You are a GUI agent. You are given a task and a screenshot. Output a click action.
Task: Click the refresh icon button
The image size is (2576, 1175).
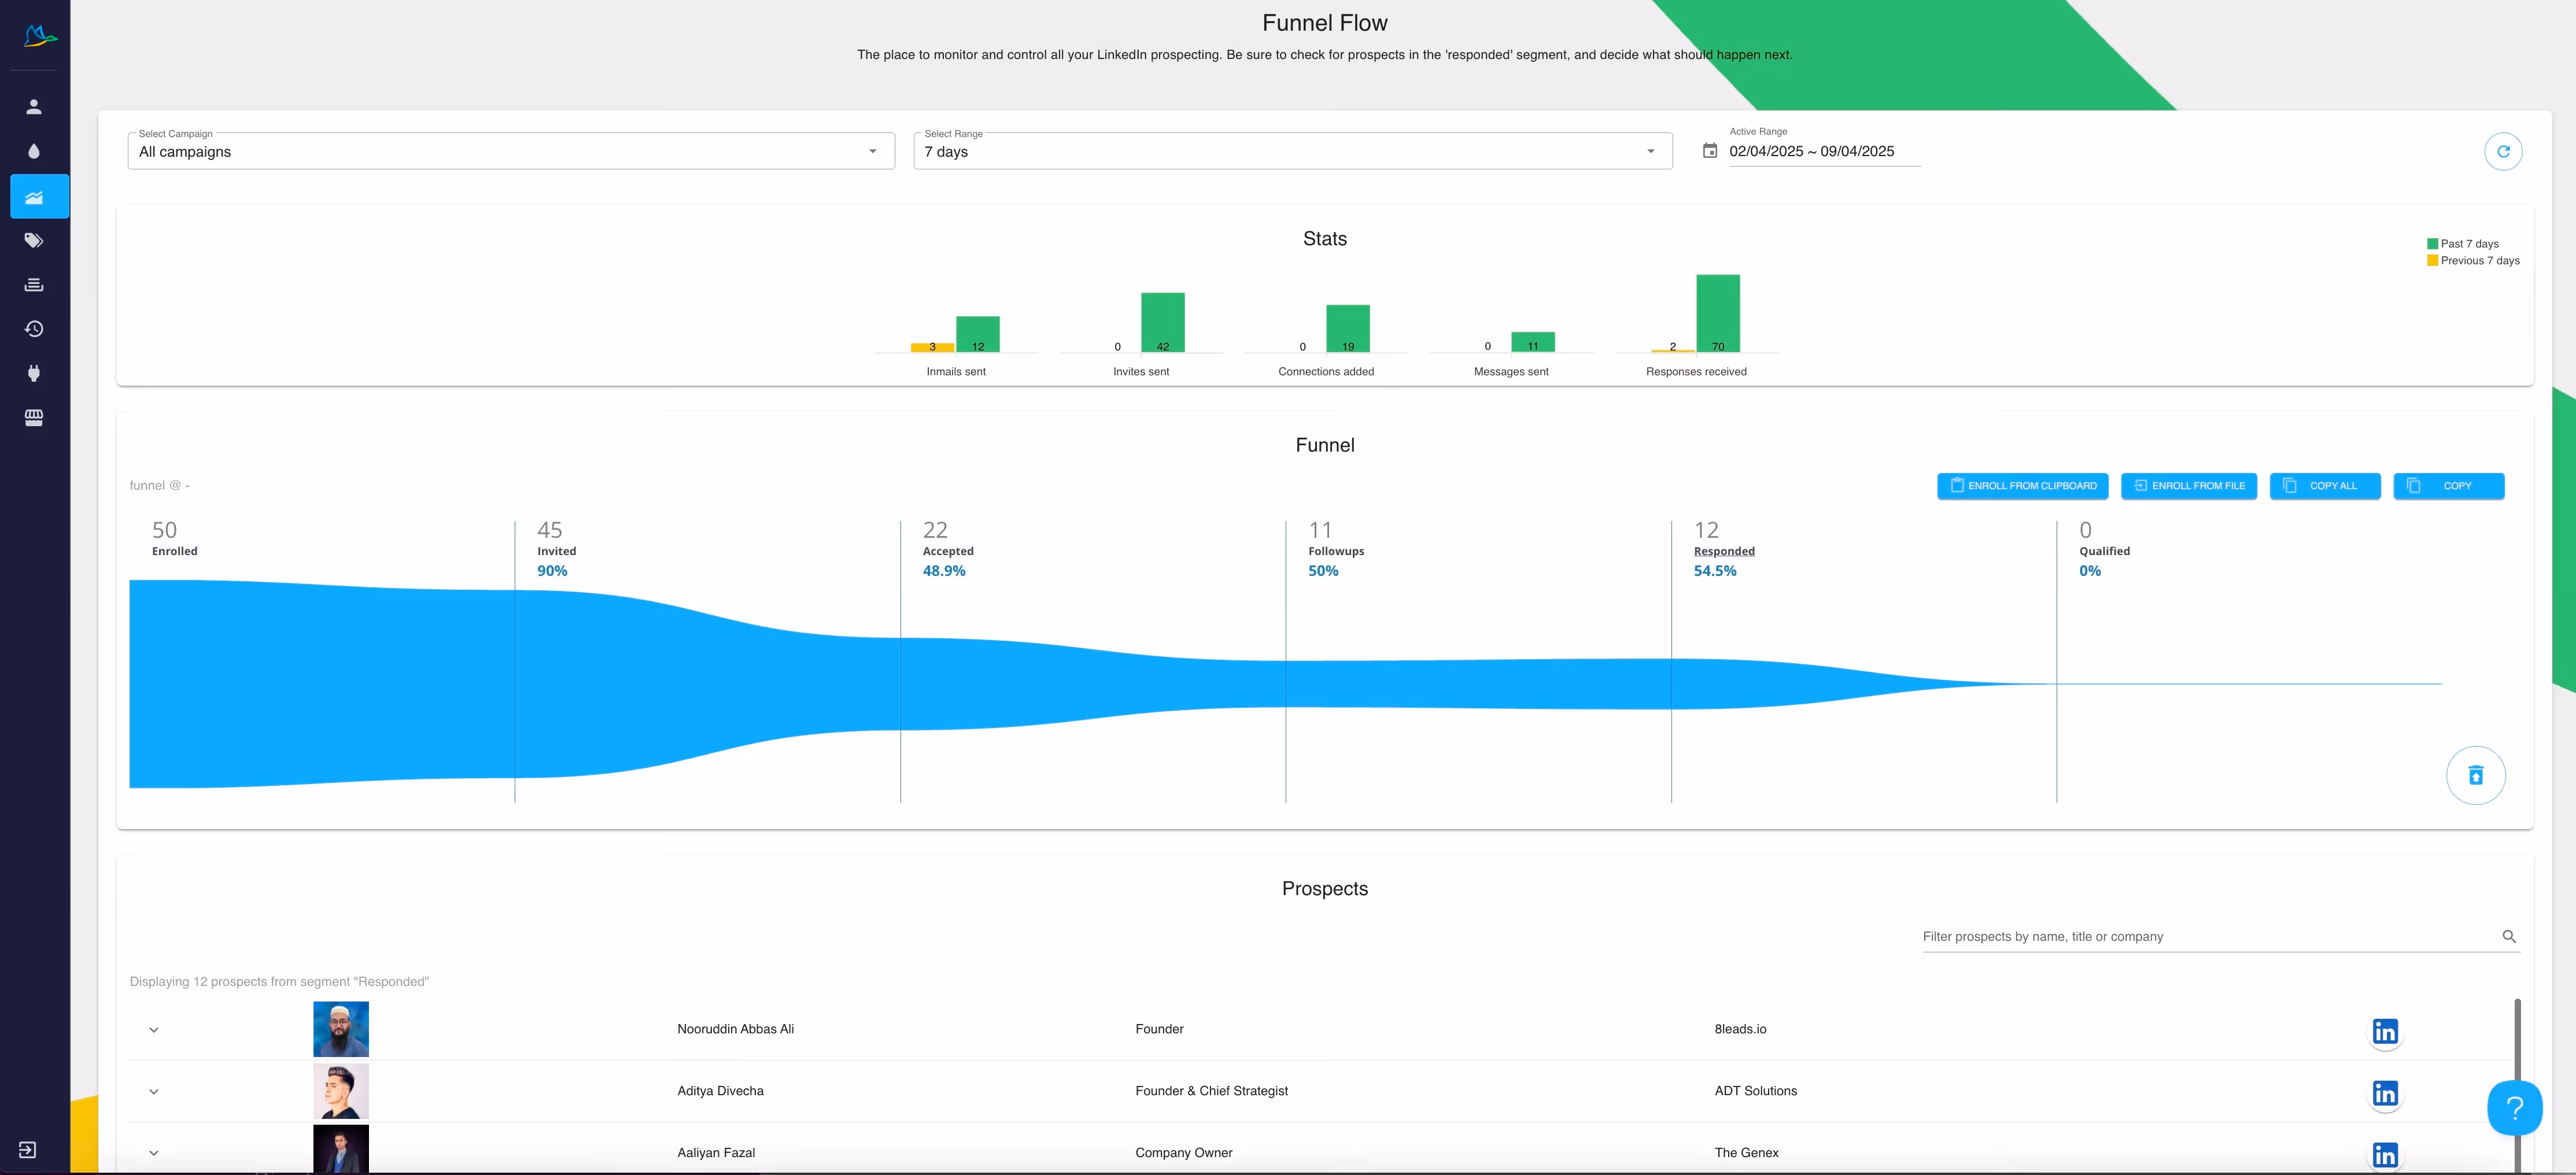point(2502,152)
